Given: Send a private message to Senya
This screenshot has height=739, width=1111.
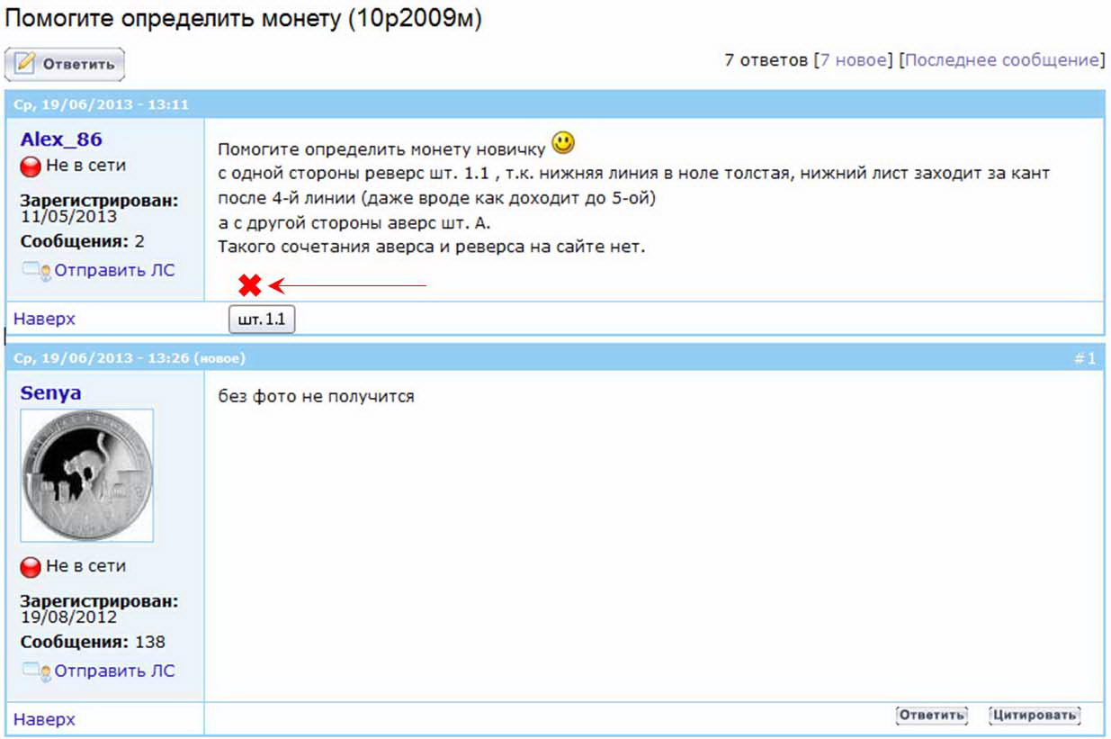Looking at the screenshot, I should pos(114,671).
